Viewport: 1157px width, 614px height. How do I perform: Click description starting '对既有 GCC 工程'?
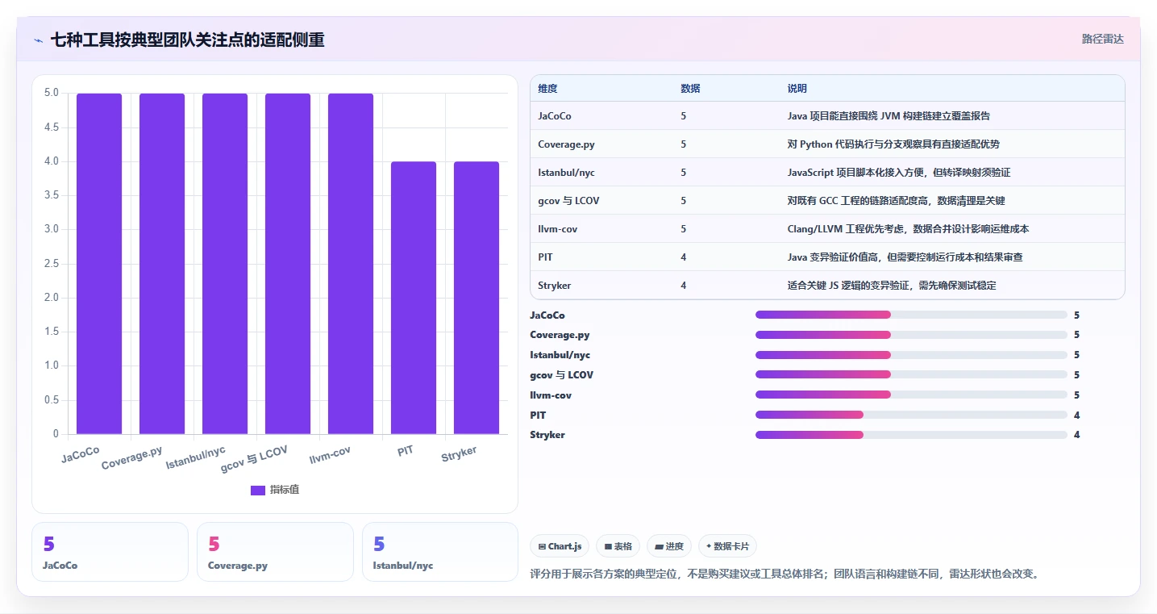click(x=897, y=201)
